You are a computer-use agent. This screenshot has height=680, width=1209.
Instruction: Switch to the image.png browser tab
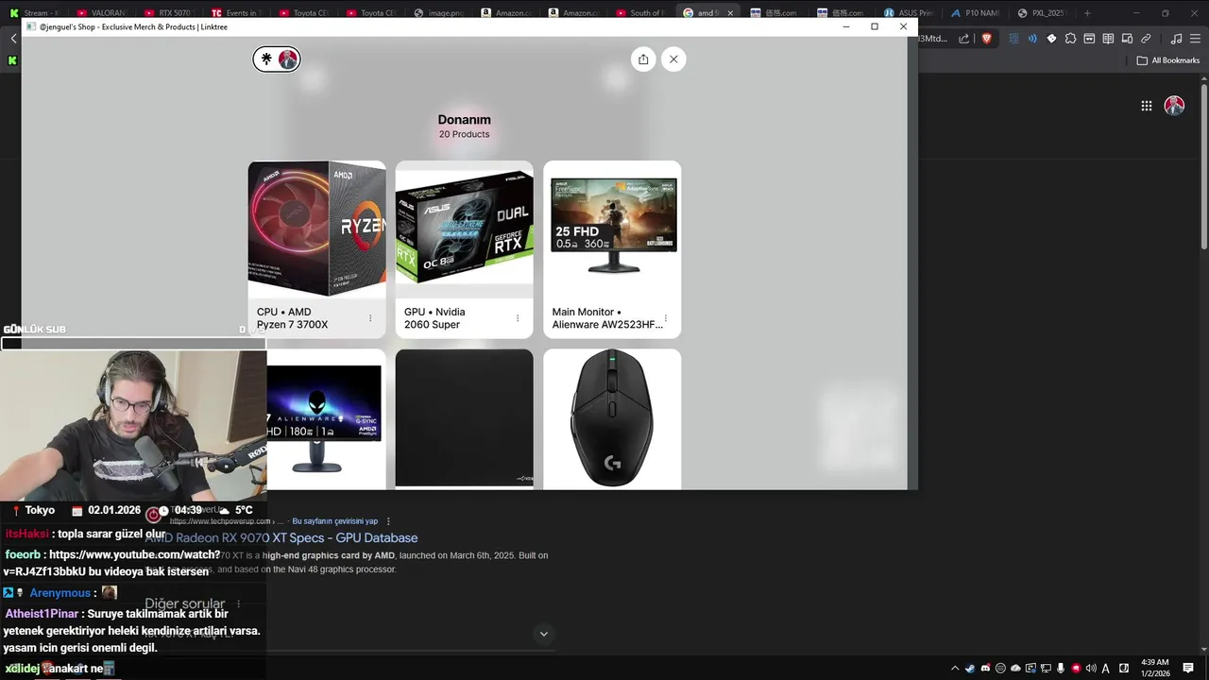[x=437, y=13]
